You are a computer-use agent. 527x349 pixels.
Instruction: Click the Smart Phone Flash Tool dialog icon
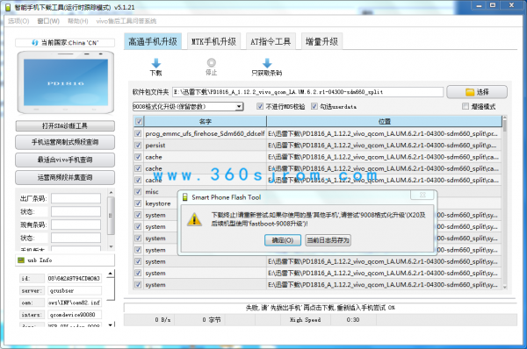(x=184, y=197)
